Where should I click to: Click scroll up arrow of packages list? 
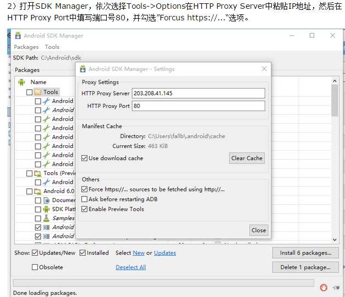tap(335, 81)
